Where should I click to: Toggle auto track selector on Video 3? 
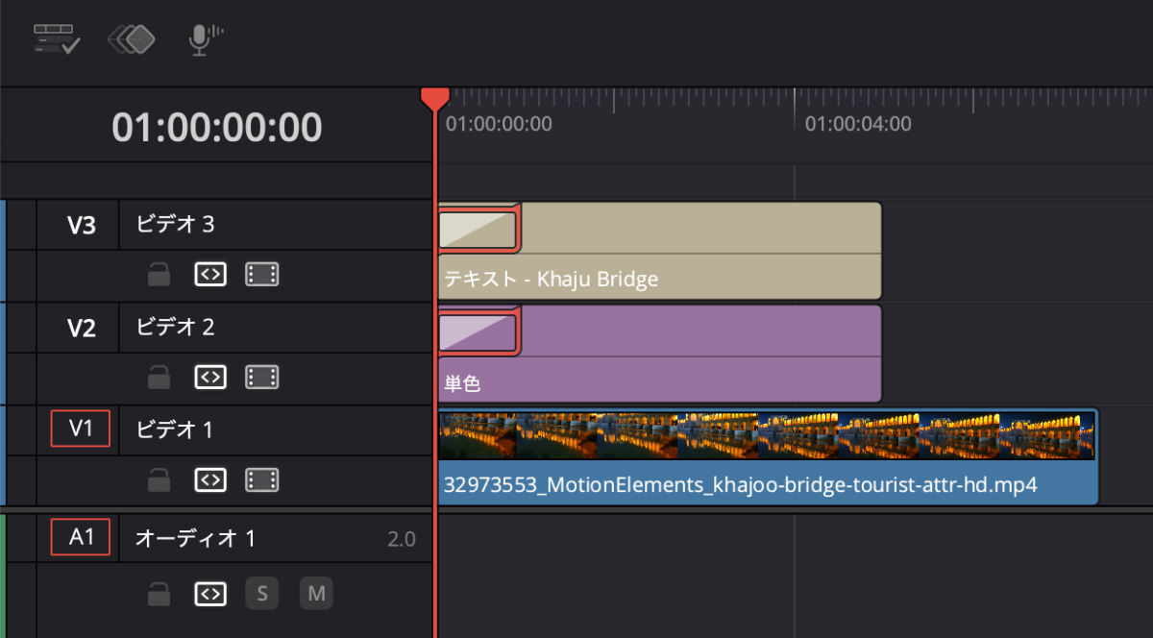pyautogui.click(x=209, y=275)
